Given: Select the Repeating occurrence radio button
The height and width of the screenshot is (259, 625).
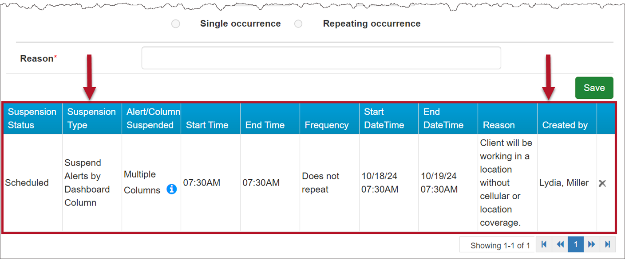Looking at the screenshot, I should click(x=298, y=24).
